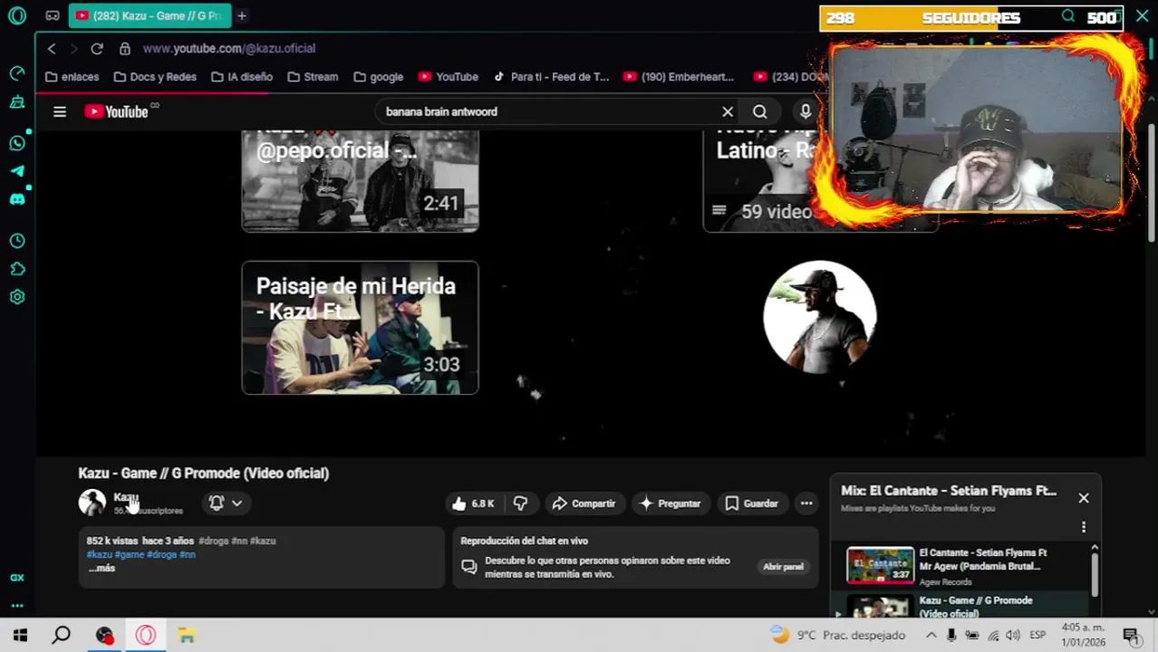The image size is (1158, 652).
Task: Open the Stream bookmarks folder
Action: (313, 77)
